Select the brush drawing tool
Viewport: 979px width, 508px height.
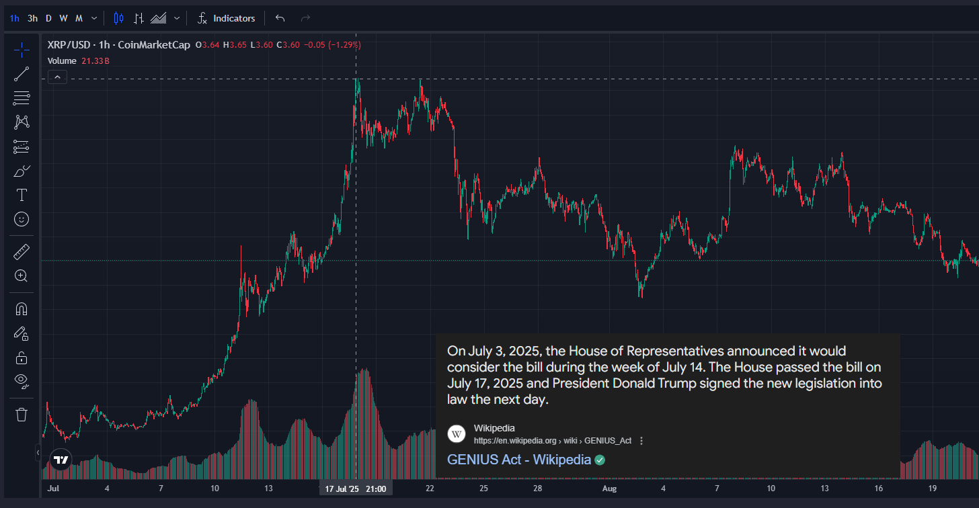pyautogui.click(x=22, y=171)
